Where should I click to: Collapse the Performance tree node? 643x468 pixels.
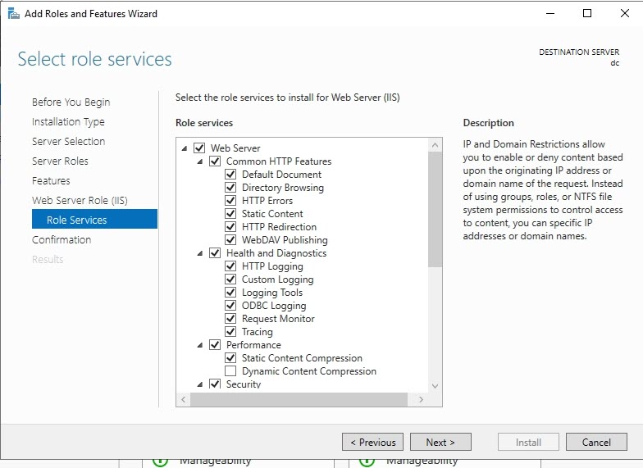[200, 345]
